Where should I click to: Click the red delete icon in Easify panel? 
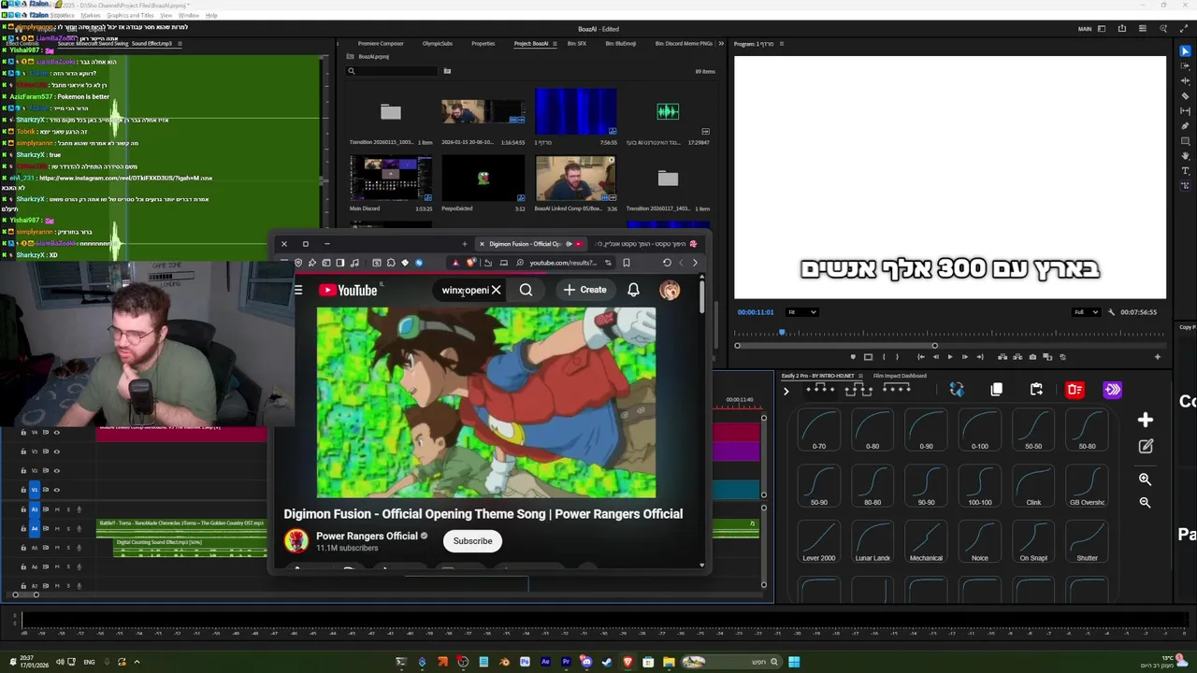[1074, 390]
